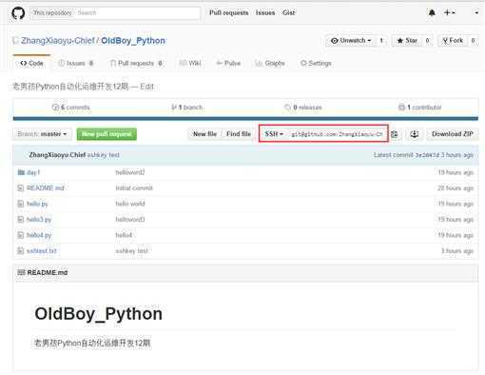Open latest commit author ZhangXiaoyu-Chief link

click(x=57, y=155)
